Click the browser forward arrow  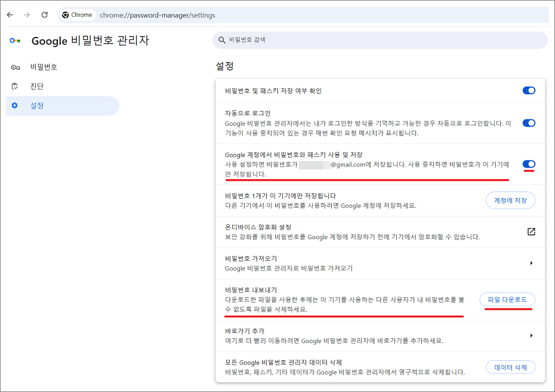pos(27,15)
